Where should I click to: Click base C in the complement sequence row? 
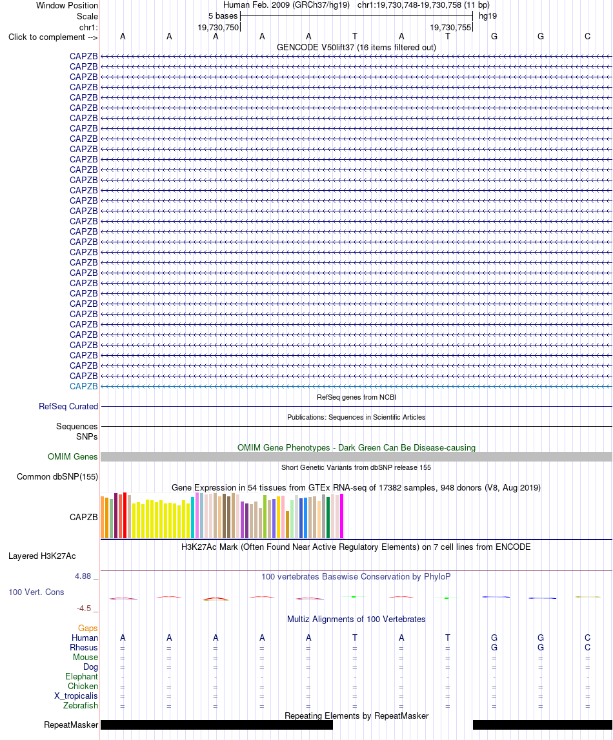[x=587, y=36]
